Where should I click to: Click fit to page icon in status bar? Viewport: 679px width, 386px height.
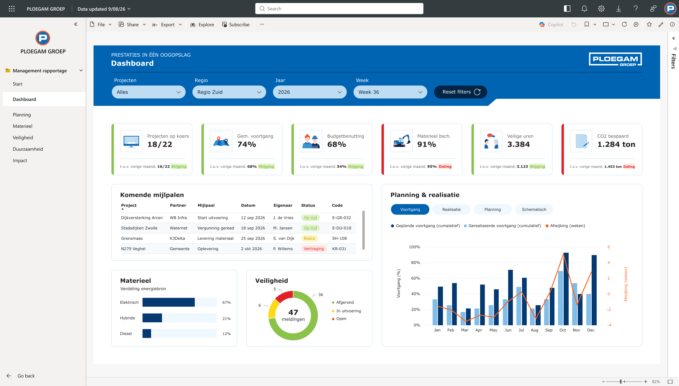tap(670, 382)
